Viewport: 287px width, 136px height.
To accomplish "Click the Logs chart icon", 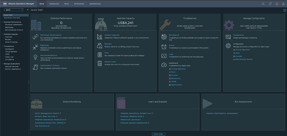I will pos(164,56).
